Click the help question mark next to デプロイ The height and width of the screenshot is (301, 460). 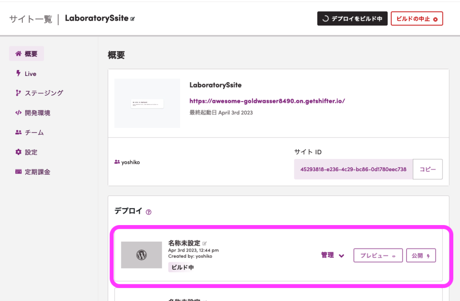click(149, 212)
